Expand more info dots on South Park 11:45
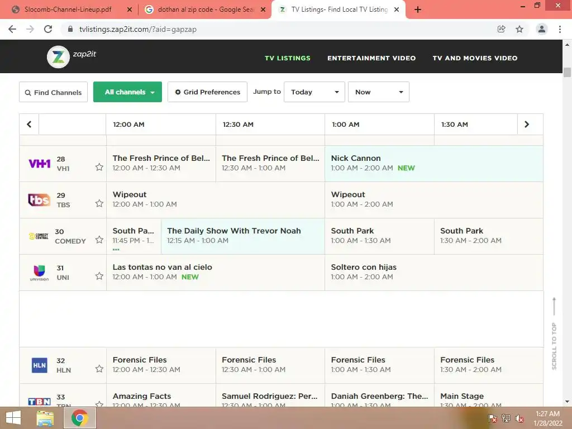Image resolution: width=572 pixels, height=429 pixels. point(116,250)
